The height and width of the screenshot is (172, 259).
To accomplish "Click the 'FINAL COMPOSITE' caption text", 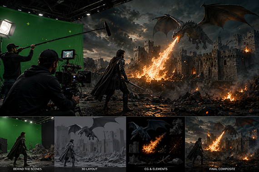I will point(222,169).
